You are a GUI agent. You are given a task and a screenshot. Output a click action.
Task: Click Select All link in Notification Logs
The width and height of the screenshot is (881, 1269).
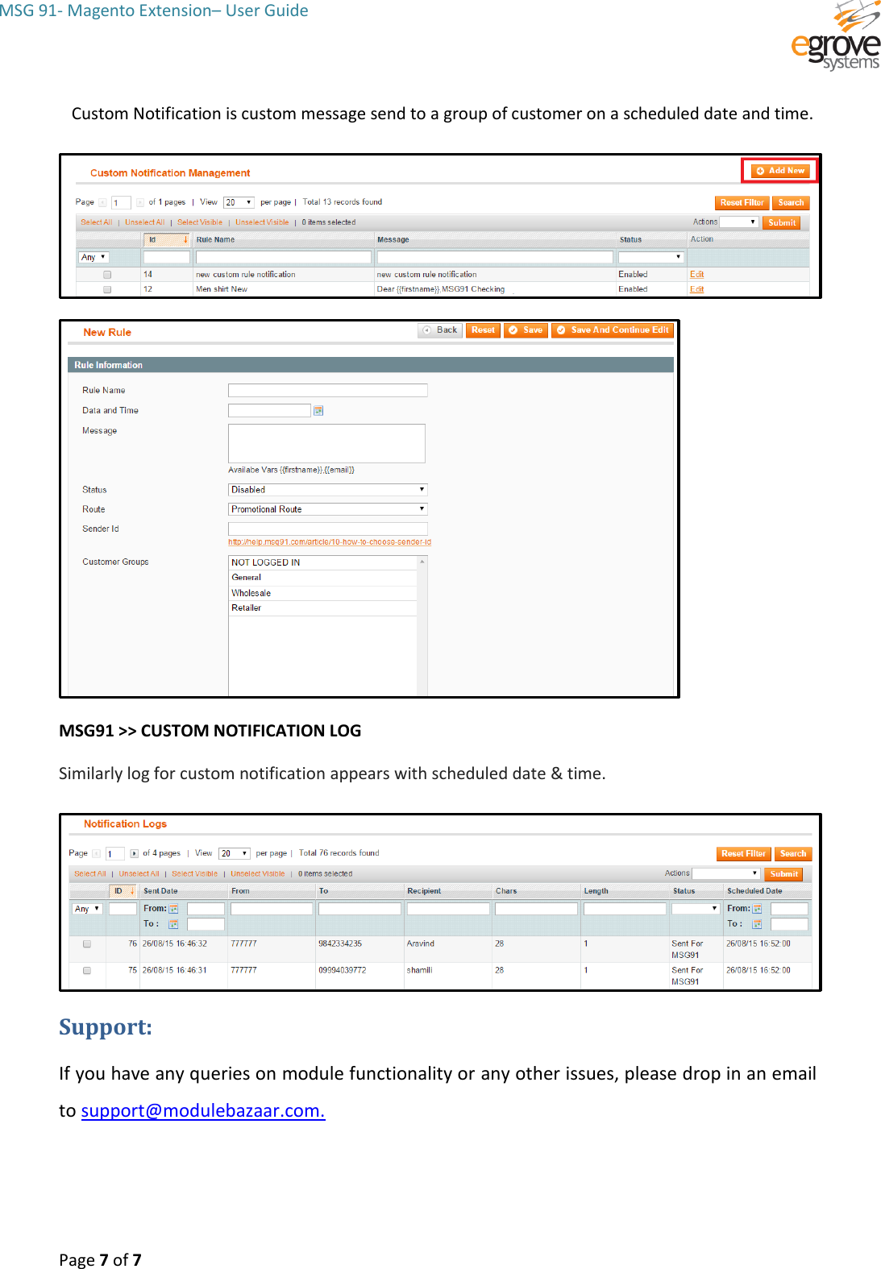coord(90,874)
